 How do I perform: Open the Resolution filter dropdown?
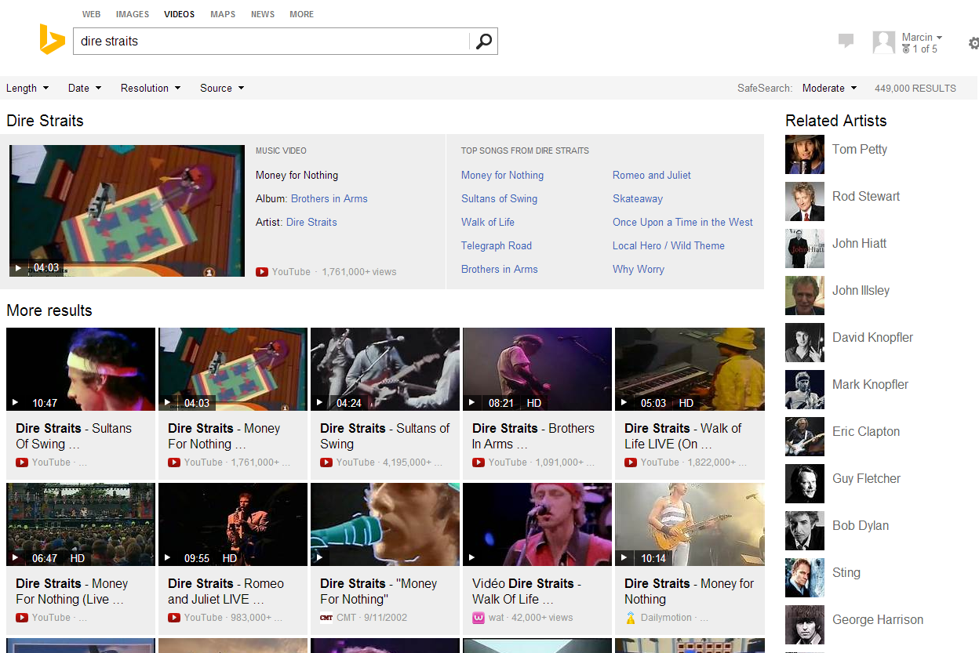tap(151, 88)
